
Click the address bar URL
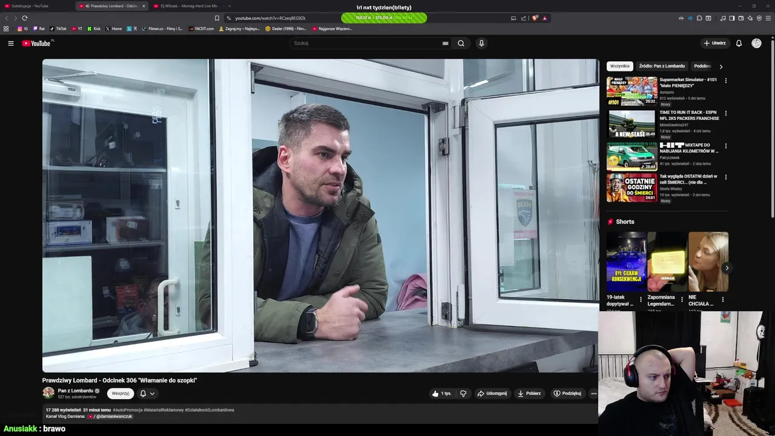(270, 18)
